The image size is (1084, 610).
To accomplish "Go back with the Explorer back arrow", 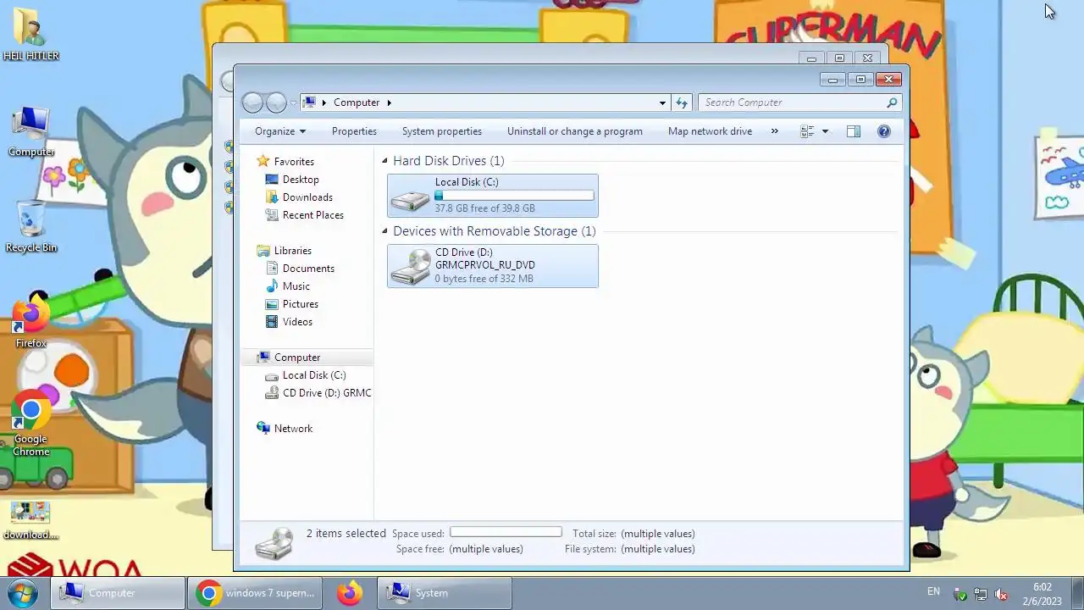I will [x=252, y=103].
